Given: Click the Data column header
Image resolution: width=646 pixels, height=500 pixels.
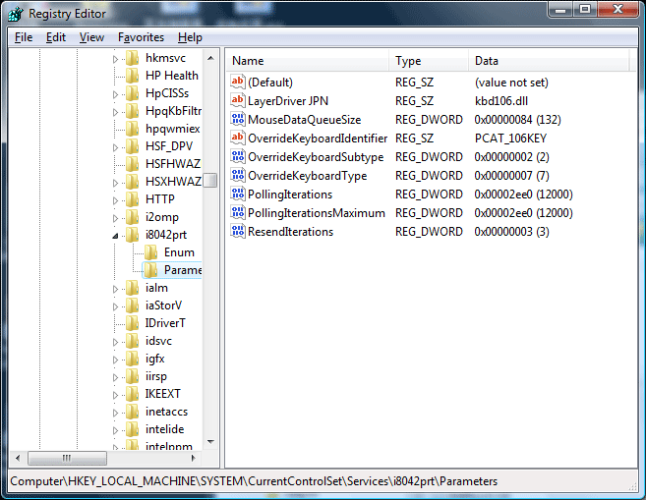Looking at the screenshot, I should click(551, 61).
